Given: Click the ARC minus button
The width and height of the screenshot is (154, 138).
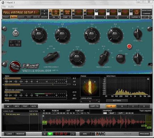Looking at the screenshot, I should coord(93,134).
